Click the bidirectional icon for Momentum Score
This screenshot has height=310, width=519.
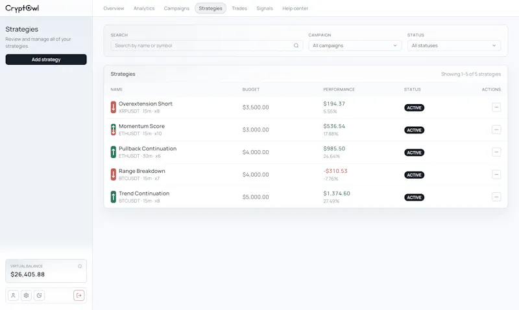[x=113, y=129]
